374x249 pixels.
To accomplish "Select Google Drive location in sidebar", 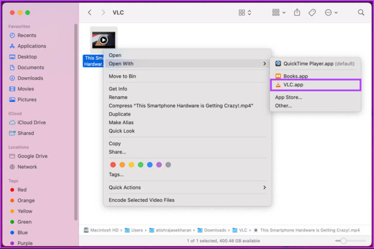I will pyautogui.click(x=32, y=156).
